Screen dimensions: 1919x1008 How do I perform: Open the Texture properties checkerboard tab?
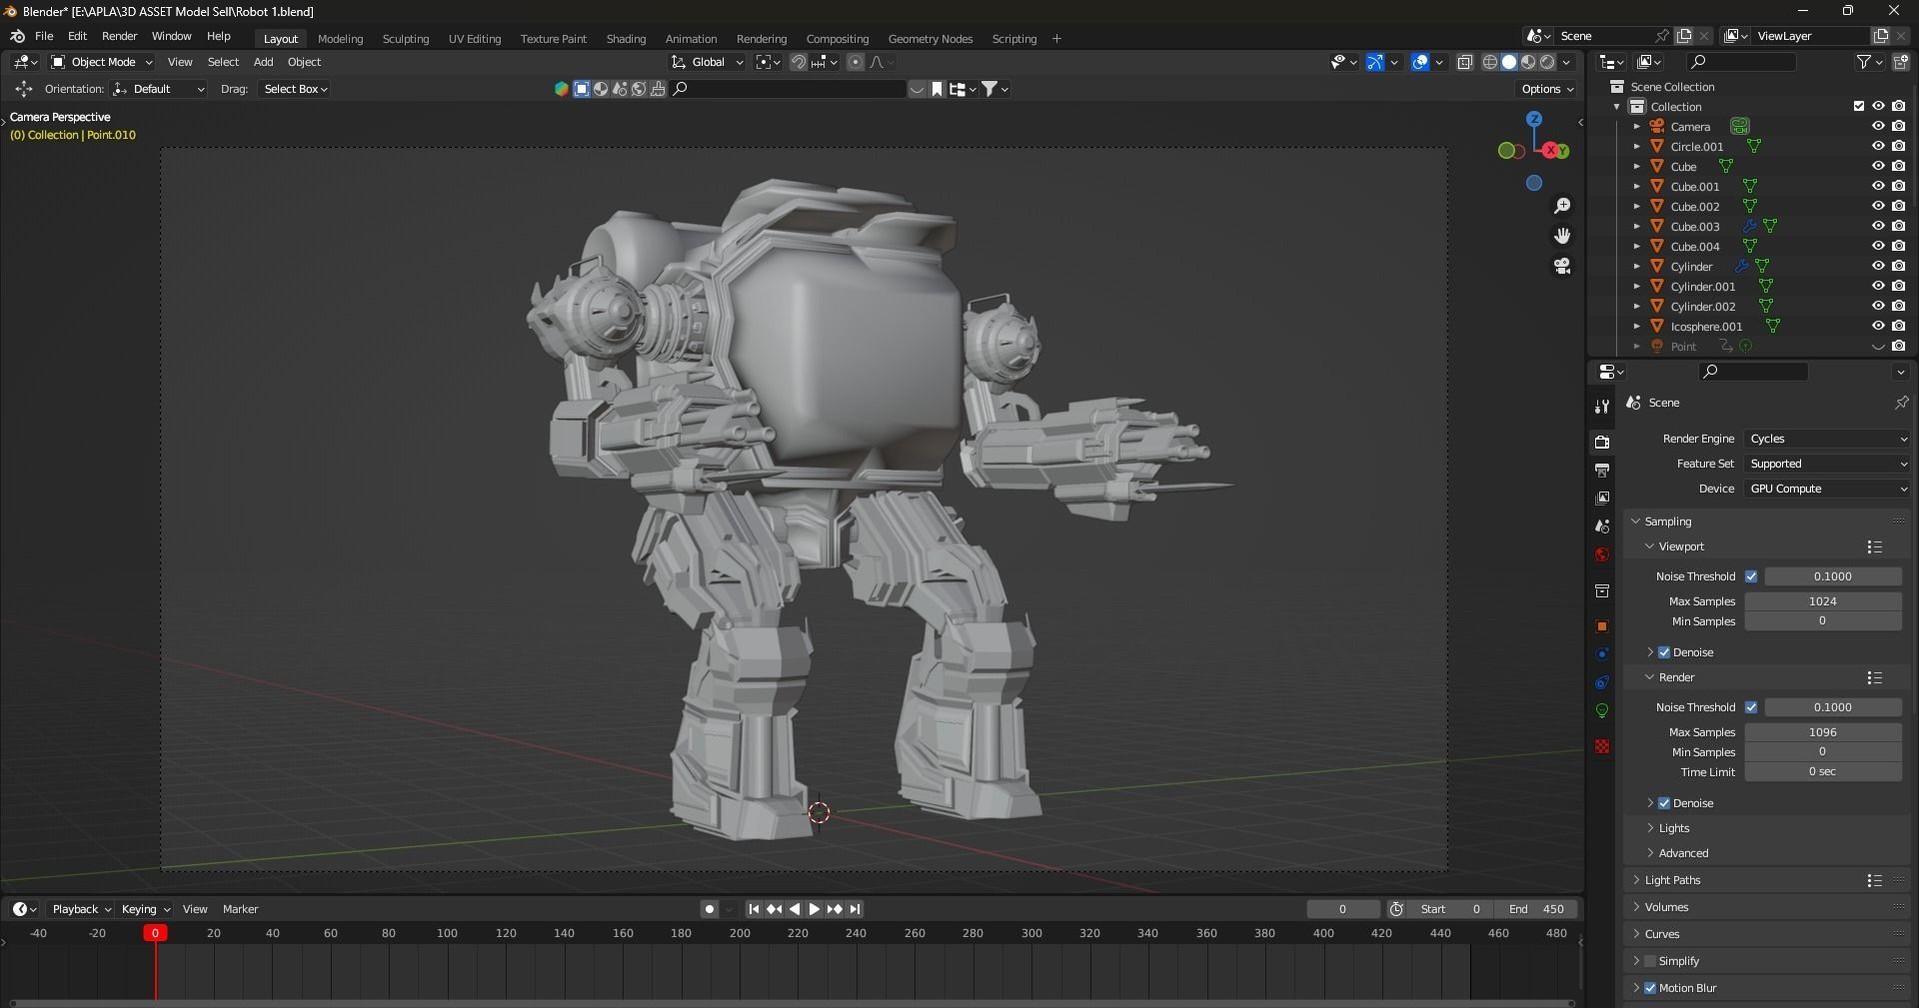pyautogui.click(x=1602, y=746)
